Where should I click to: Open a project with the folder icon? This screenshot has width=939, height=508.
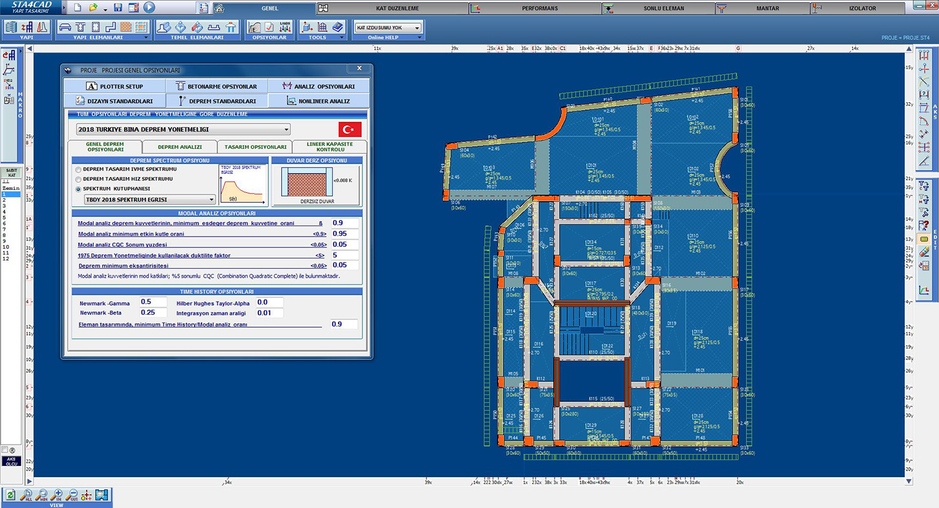coord(93,8)
